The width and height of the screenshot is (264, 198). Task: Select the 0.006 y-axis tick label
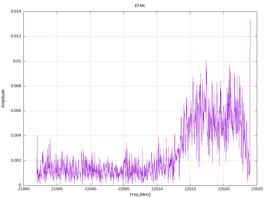(x=16, y=111)
